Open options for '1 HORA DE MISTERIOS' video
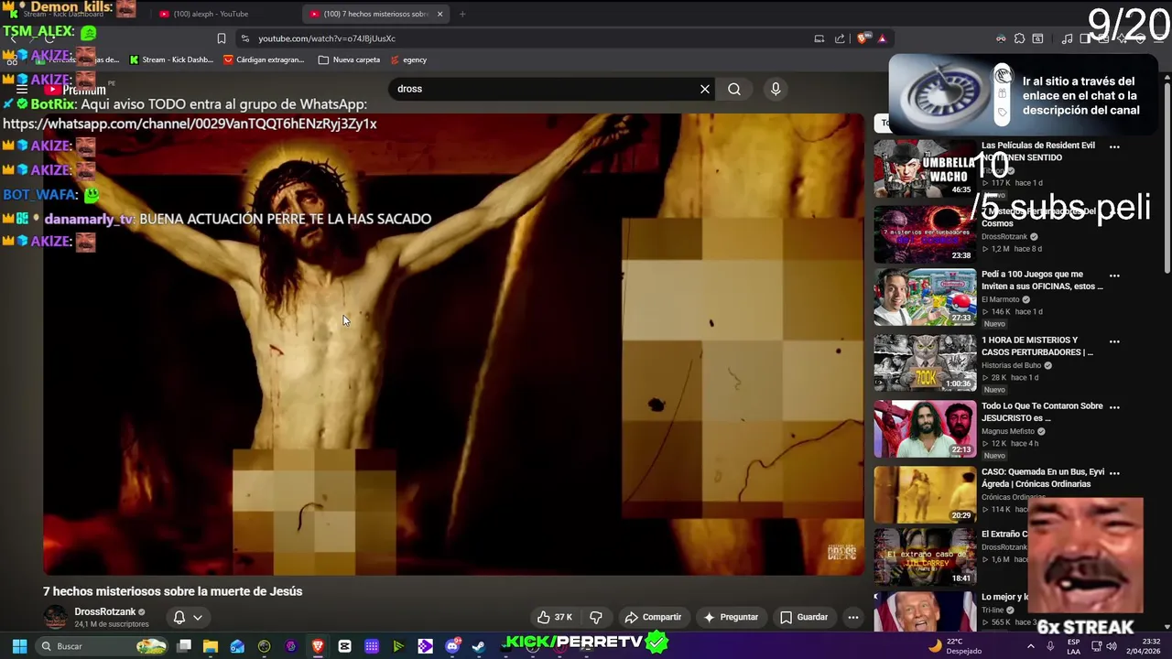The width and height of the screenshot is (1172, 659). [1114, 340]
